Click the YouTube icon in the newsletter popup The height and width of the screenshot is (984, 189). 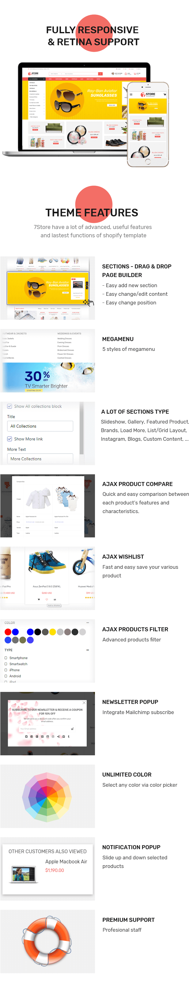pyautogui.click(x=47, y=737)
